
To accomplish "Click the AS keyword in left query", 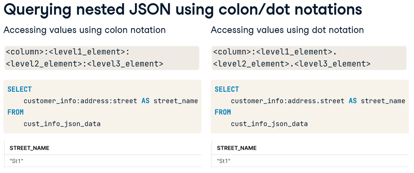I will [x=145, y=101].
